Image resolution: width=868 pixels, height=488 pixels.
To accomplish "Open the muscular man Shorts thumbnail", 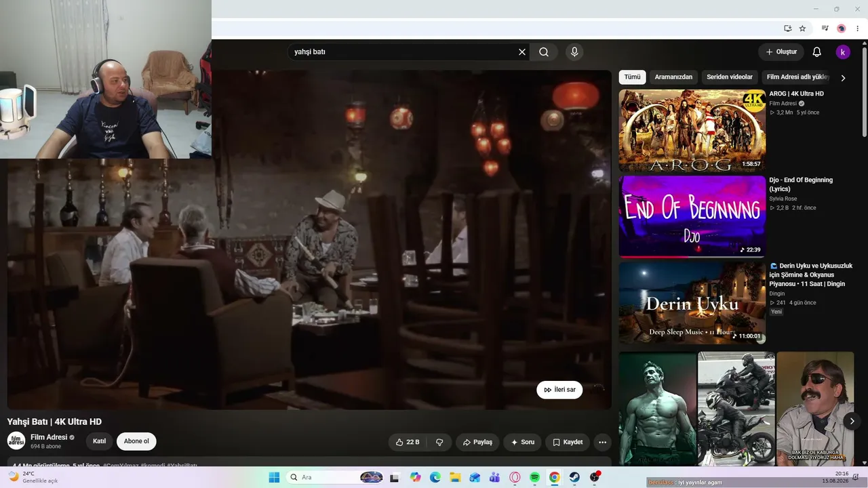I will tap(657, 409).
